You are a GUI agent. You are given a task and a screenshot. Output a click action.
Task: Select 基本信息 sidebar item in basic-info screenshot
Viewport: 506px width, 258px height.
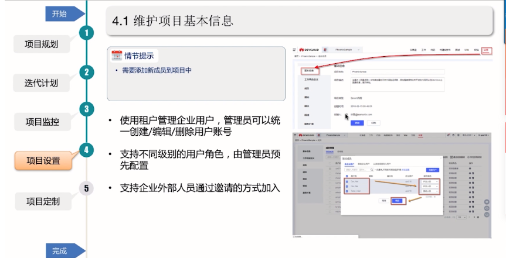click(310, 71)
